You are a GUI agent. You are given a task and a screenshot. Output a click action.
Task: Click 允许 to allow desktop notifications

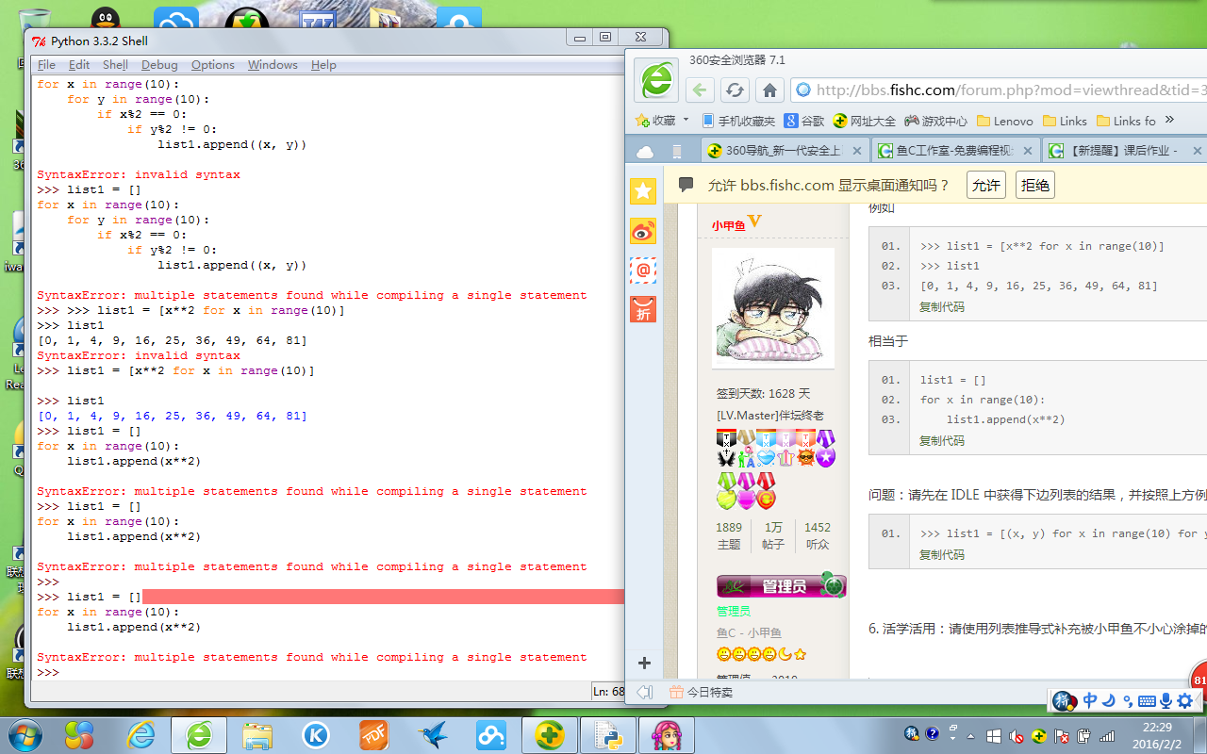point(985,184)
